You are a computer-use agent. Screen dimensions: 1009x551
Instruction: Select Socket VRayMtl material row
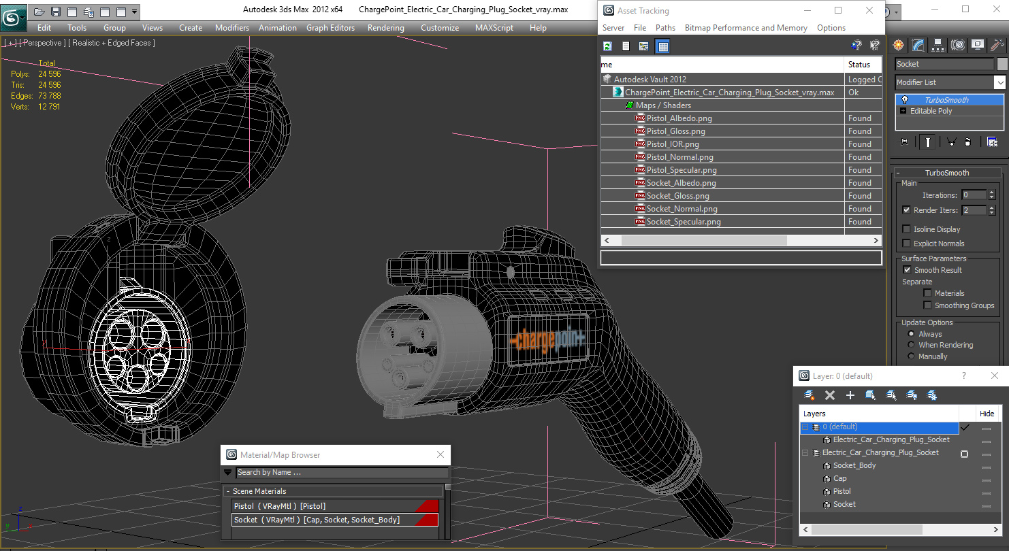click(334, 520)
